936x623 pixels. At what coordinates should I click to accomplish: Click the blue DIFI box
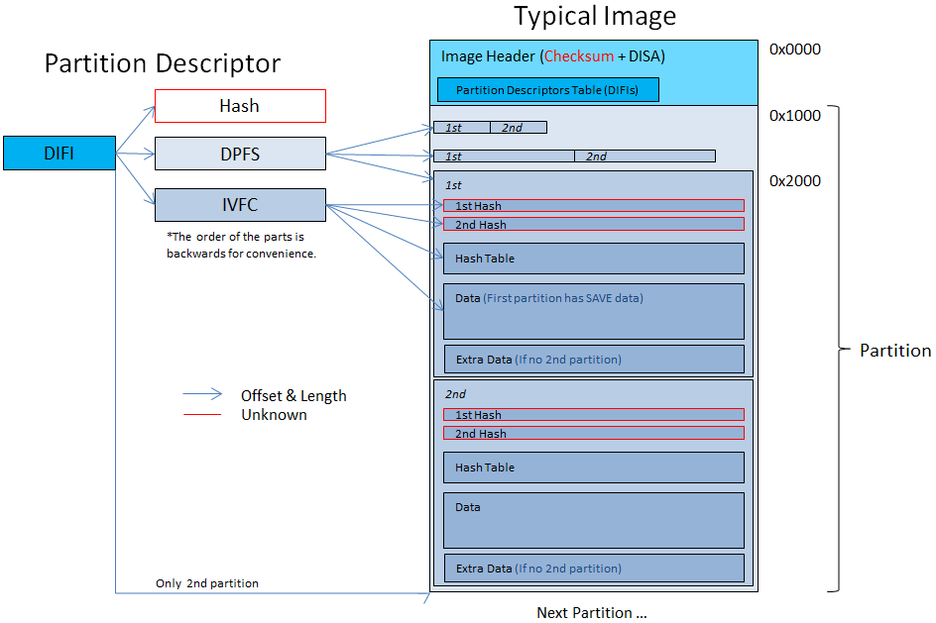[58, 154]
